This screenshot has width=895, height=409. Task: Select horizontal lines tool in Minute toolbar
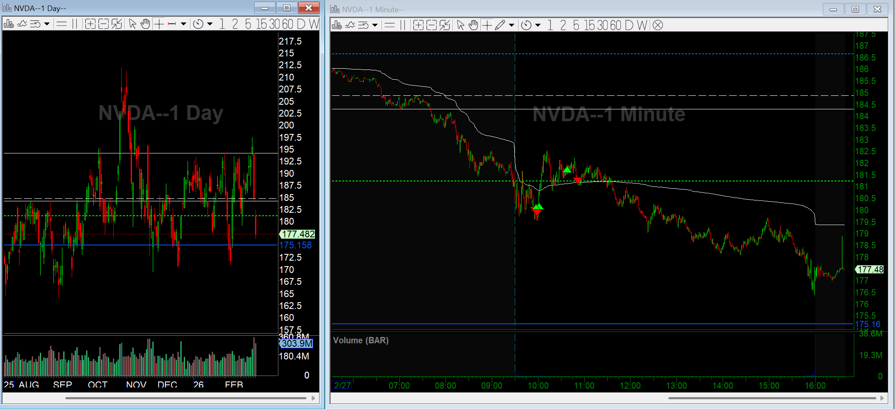click(x=390, y=25)
